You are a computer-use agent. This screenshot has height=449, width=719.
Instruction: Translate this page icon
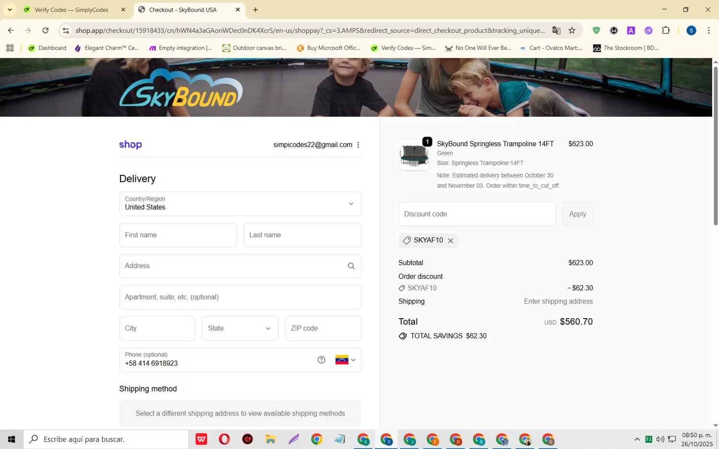pos(556,30)
